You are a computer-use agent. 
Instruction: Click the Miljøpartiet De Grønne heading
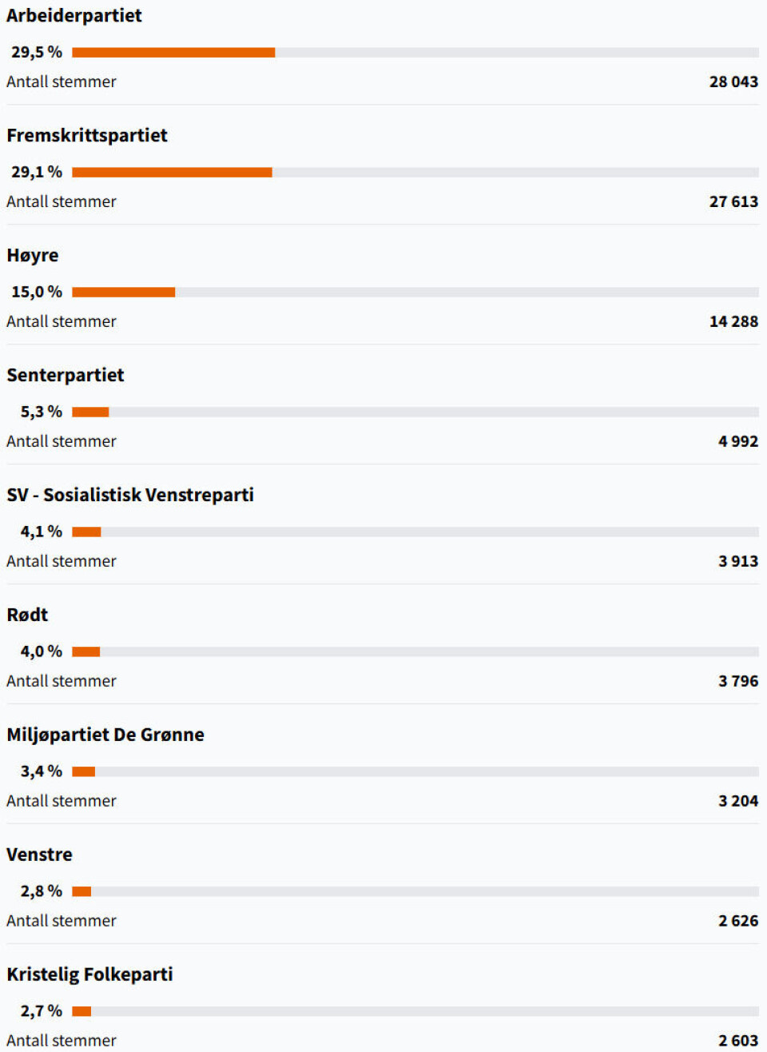105,735
